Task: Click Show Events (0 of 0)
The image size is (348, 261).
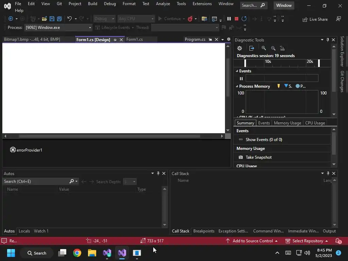Action: pyautogui.click(x=264, y=140)
